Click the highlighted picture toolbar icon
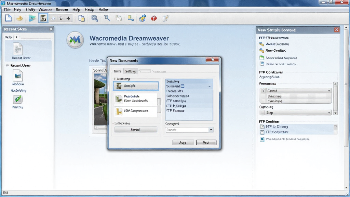The height and width of the screenshot is (197, 350). (x=43, y=18)
